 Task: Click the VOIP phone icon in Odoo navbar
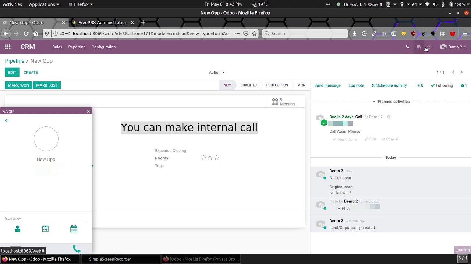[x=407, y=47]
